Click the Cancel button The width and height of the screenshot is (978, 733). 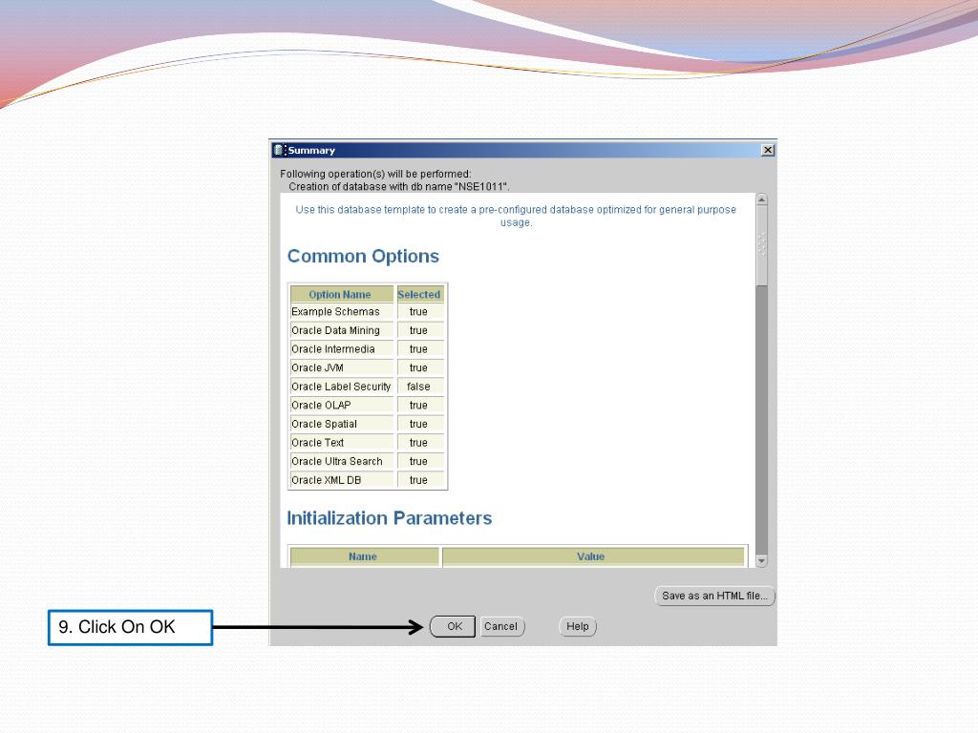click(501, 626)
